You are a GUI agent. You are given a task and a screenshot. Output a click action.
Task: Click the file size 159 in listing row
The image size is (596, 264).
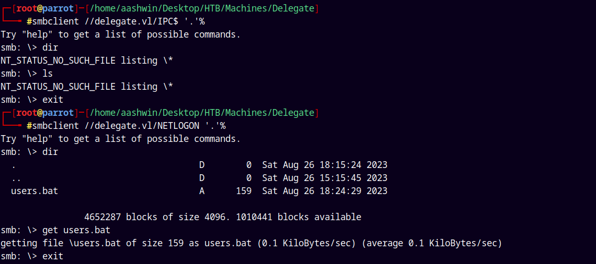point(244,191)
